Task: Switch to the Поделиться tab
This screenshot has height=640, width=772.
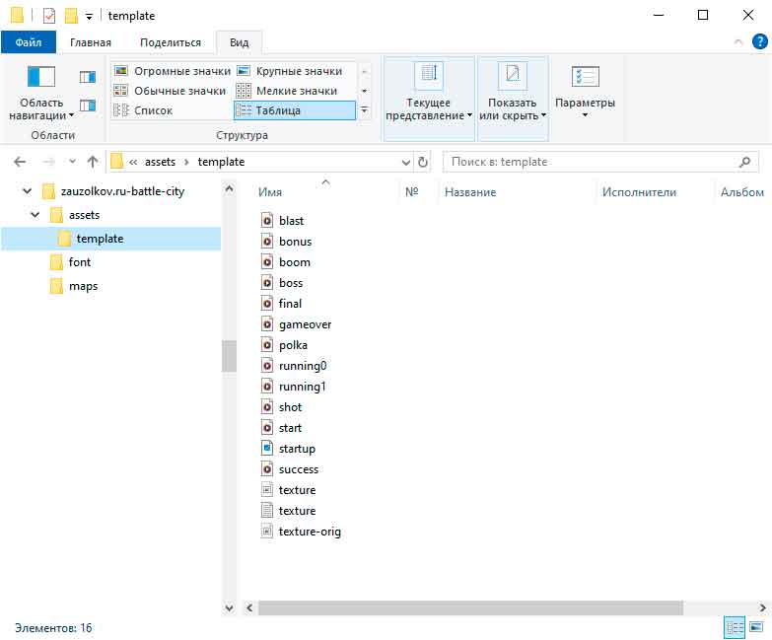Action: [x=171, y=42]
